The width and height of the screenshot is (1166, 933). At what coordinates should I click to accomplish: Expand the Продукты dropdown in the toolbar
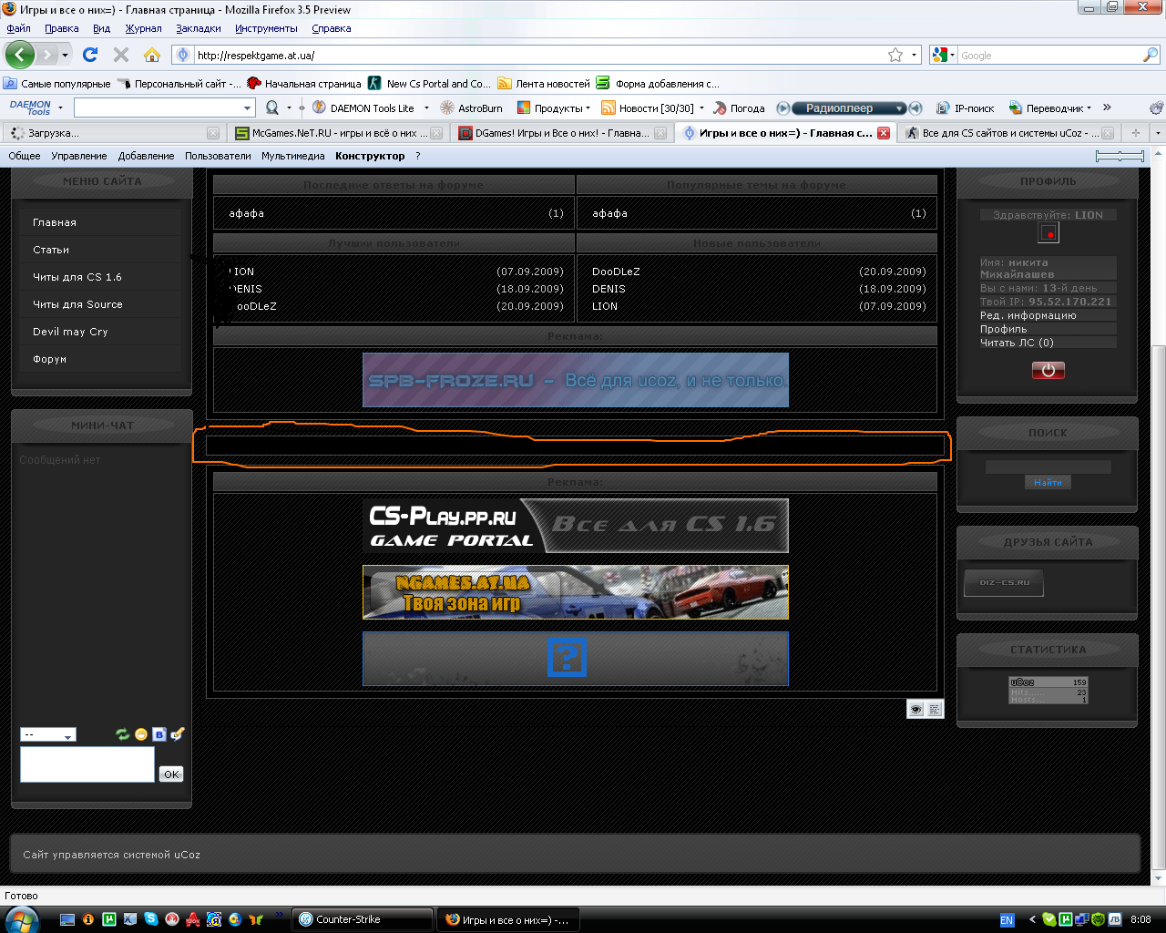(x=588, y=108)
